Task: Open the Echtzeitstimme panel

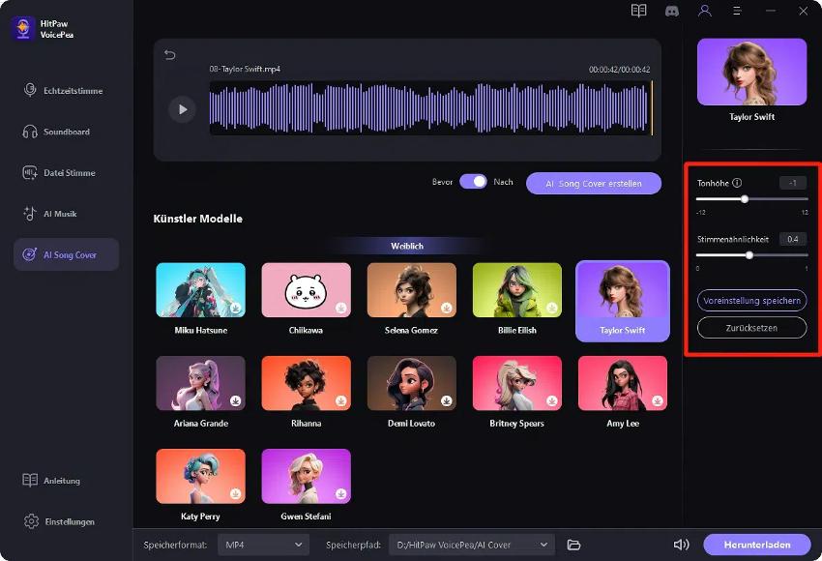Action: pyautogui.click(x=65, y=90)
